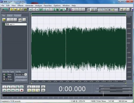Open the Help menu
This screenshot has height=103, width=134.
(74, 6)
